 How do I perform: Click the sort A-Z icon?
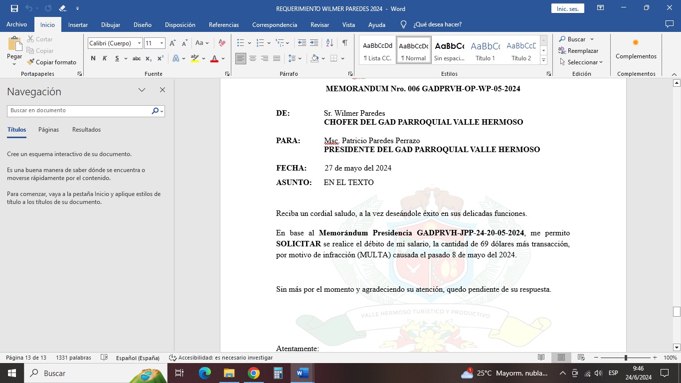point(330,43)
